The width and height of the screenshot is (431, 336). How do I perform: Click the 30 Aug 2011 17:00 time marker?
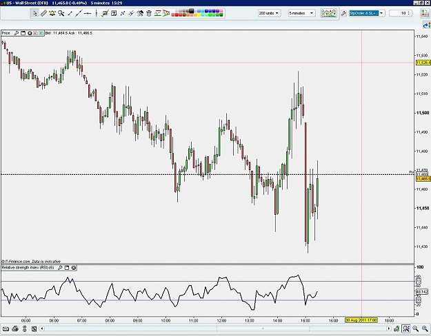(x=361, y=320)
